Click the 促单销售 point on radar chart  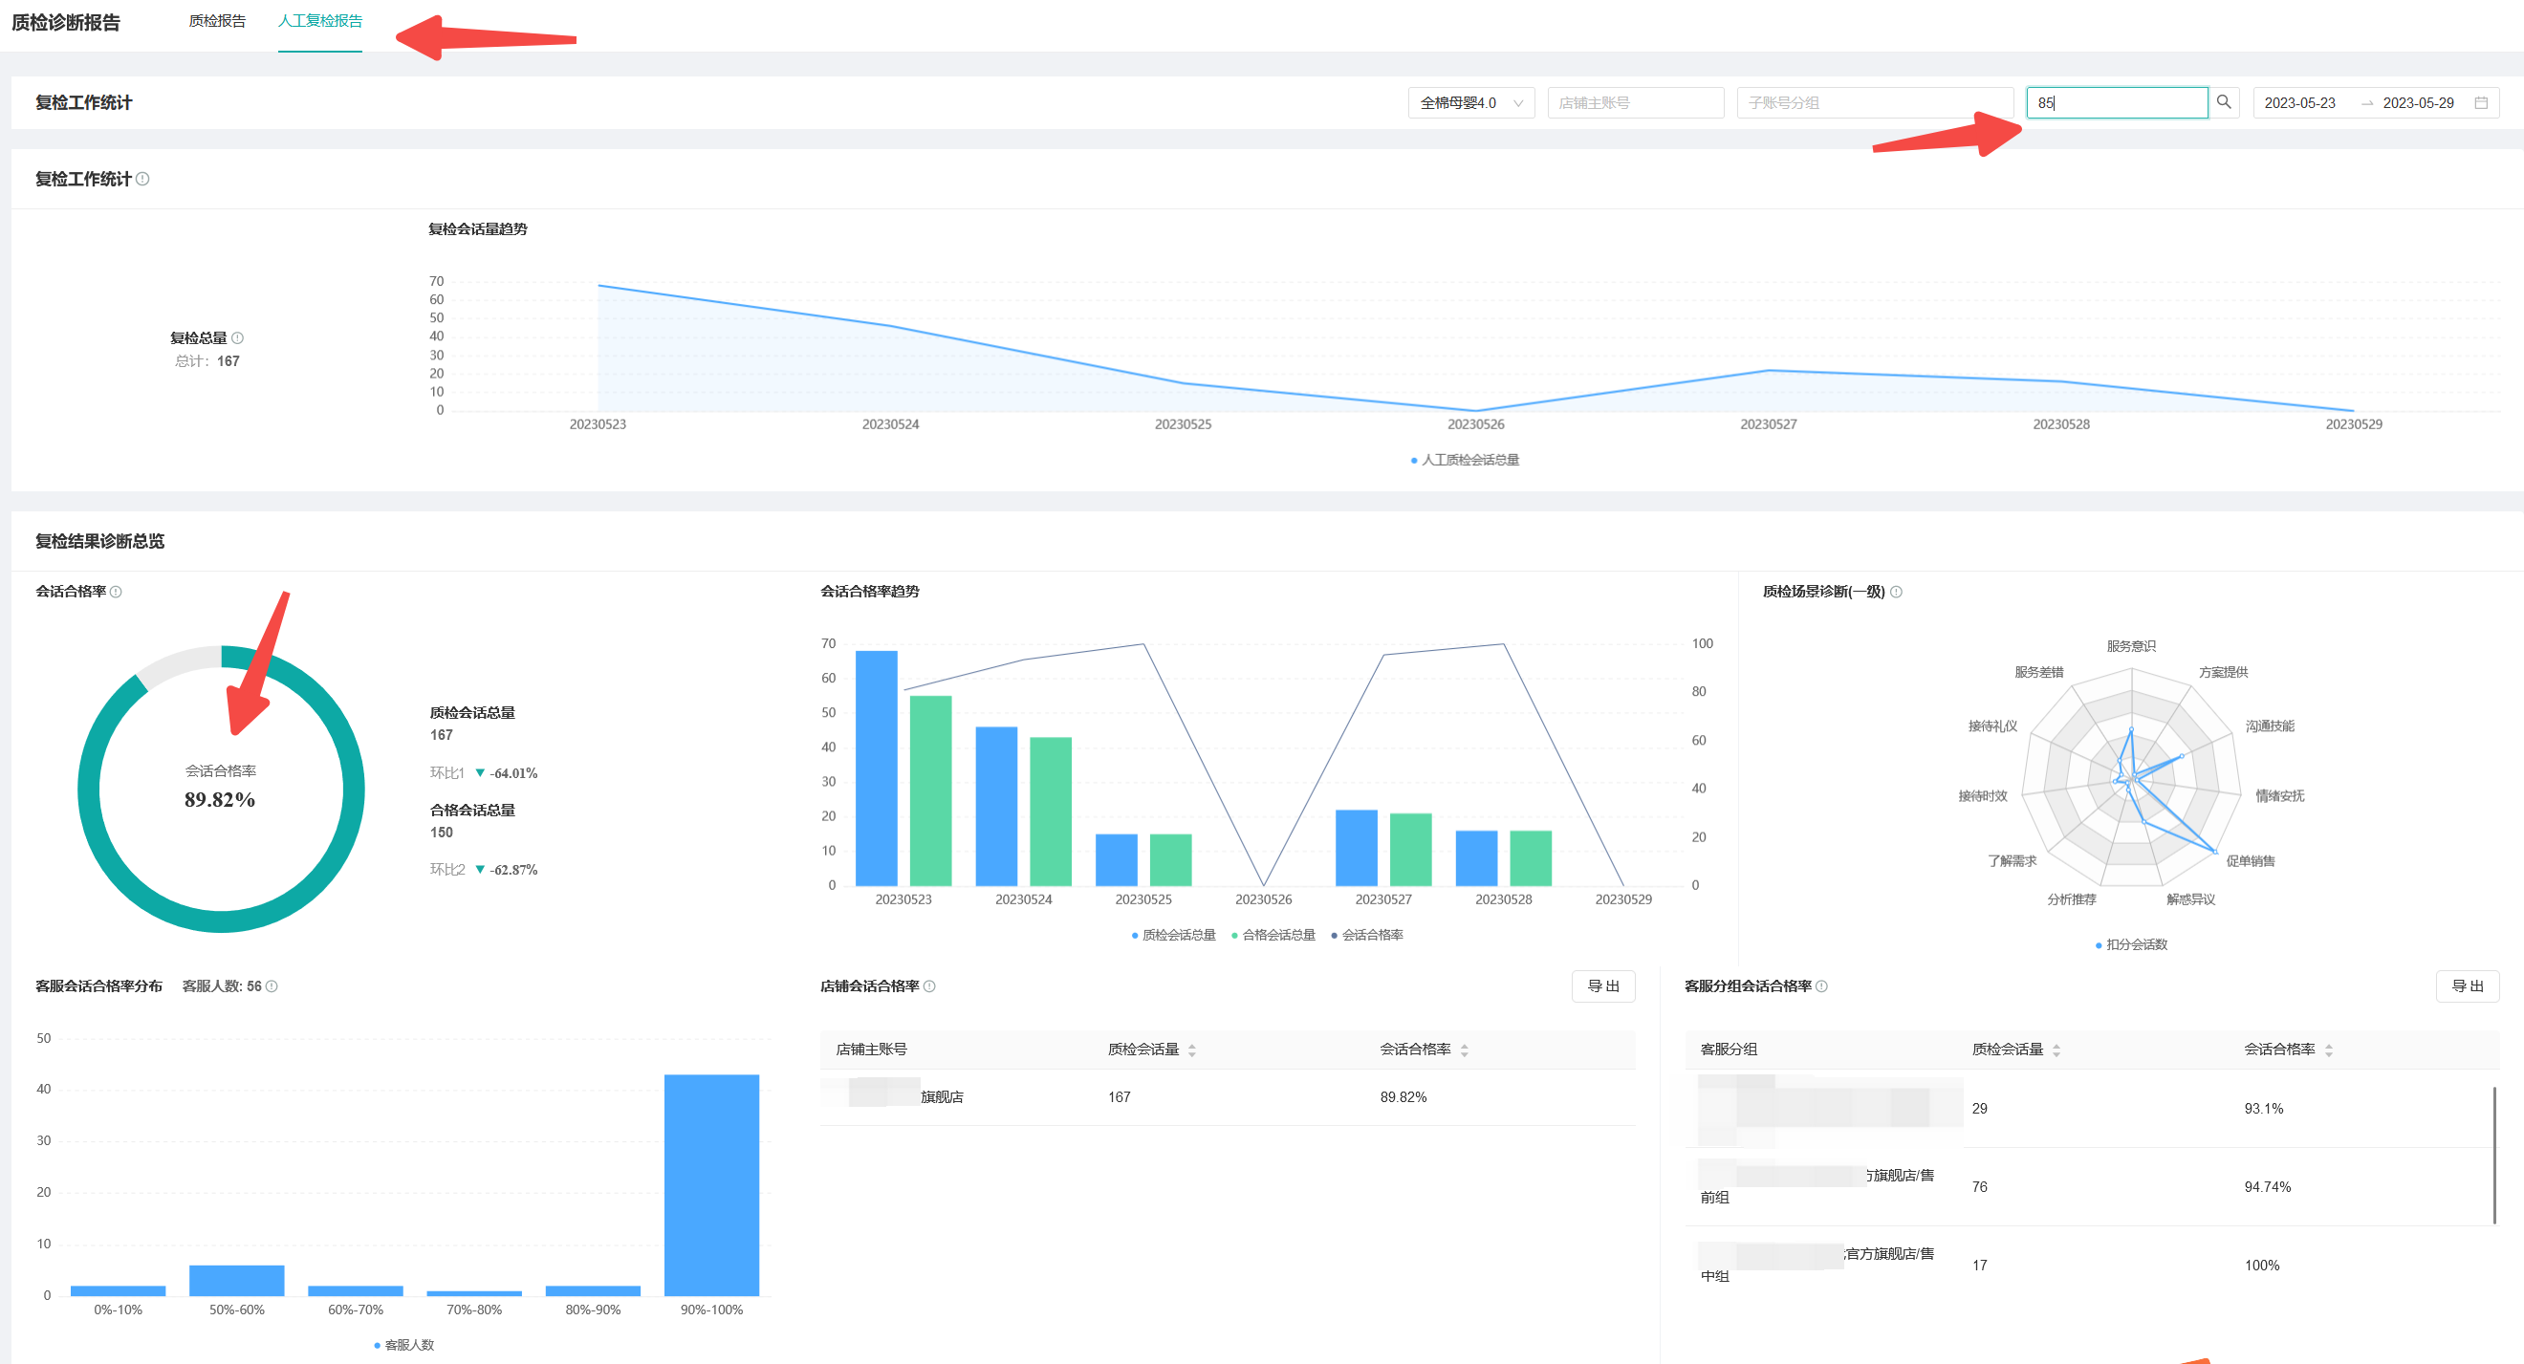[x=2213, y=851]
